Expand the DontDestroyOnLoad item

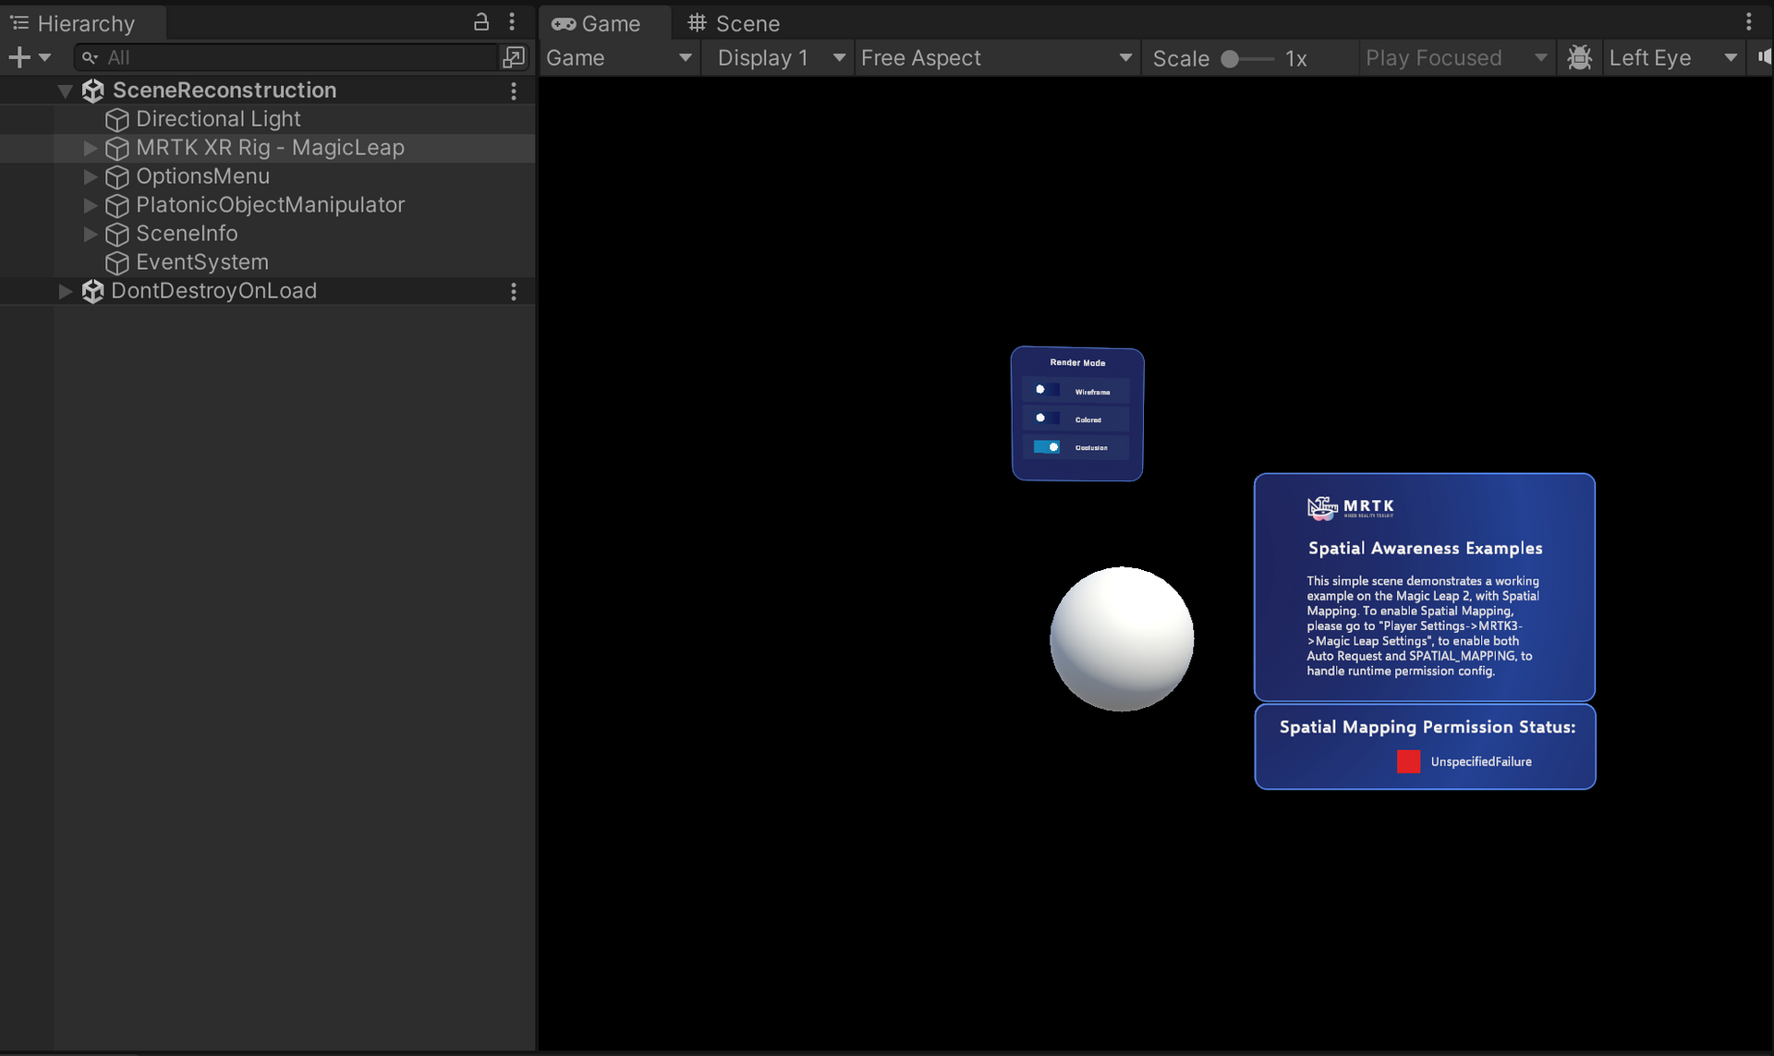tap(65, 290)
